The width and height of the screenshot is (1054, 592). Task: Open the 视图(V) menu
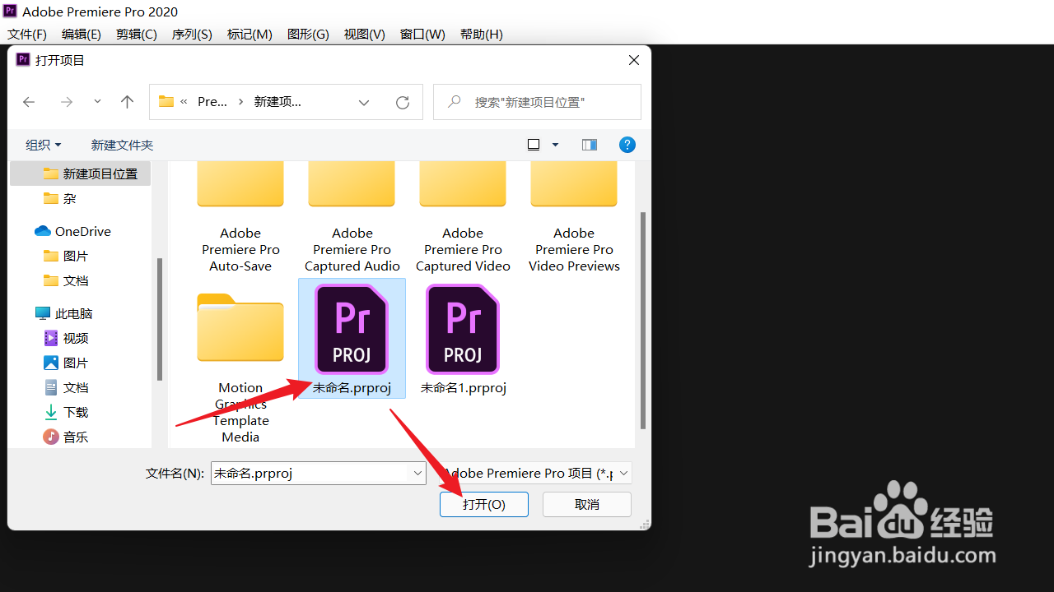(365, 35)
